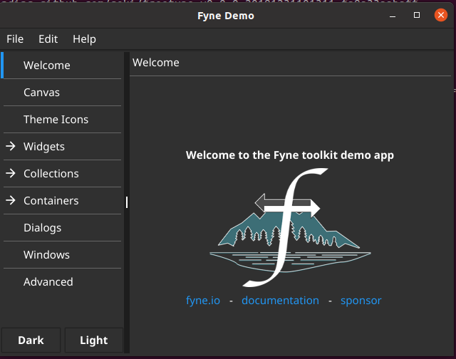
Task: Click the Fyne Demo title bar text
Action: [226, 16]
